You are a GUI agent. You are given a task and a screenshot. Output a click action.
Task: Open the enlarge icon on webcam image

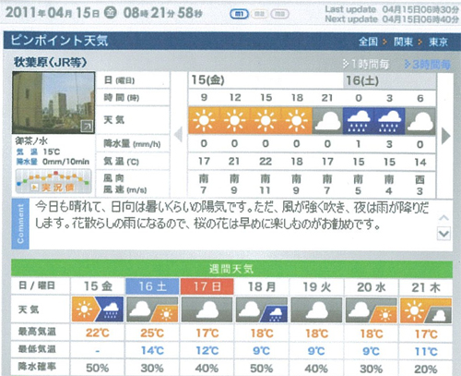pos(87,126)
